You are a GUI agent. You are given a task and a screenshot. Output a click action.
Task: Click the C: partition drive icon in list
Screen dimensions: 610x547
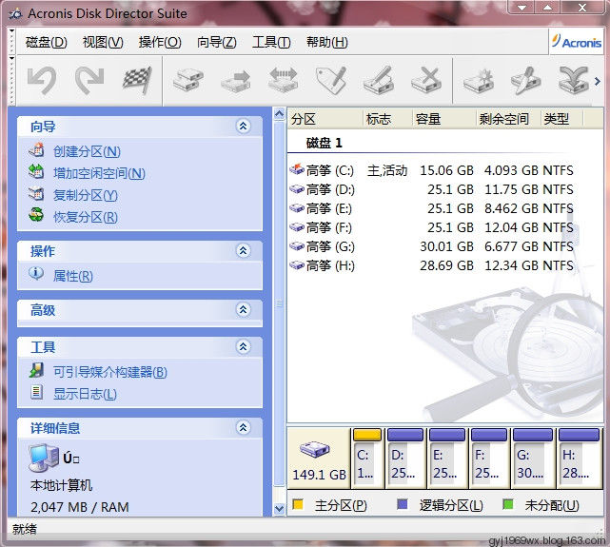(x=297, y=169)
